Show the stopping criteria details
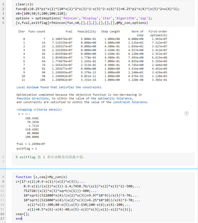The height and width of the screenshot is (223, 198). point(39,109)
